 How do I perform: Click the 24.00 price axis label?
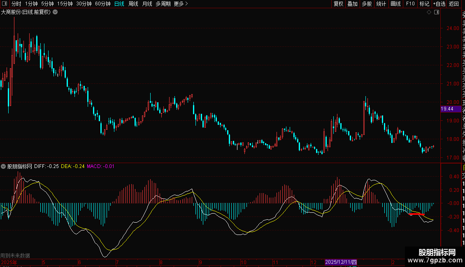click(x=453, y=28)
